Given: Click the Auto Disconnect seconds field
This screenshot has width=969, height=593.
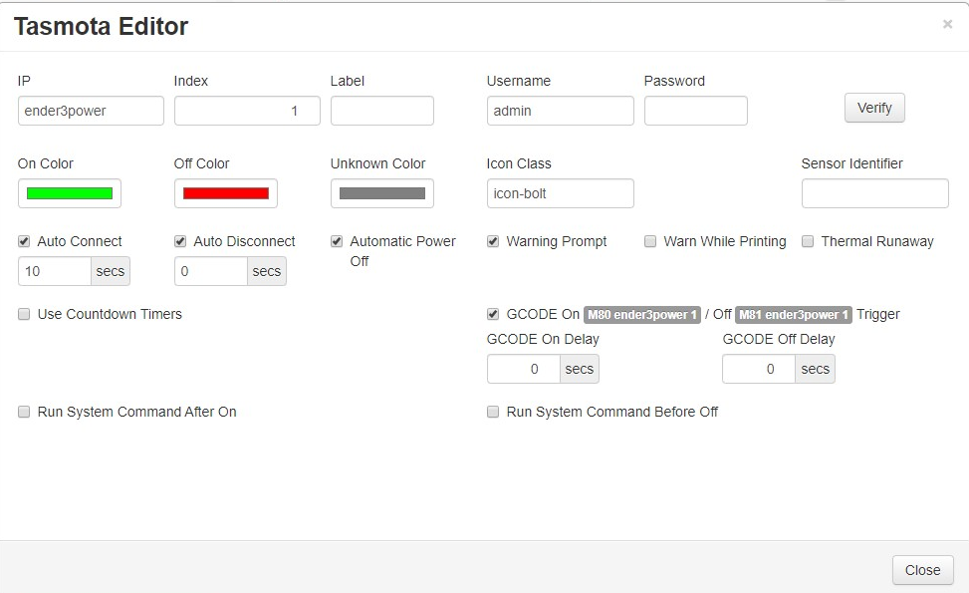Looking at the screenshot, I should click(x=211, y=271).
